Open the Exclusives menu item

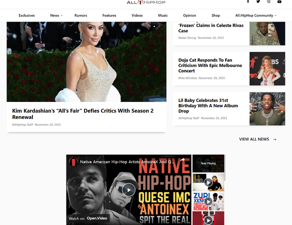(26, 15)
